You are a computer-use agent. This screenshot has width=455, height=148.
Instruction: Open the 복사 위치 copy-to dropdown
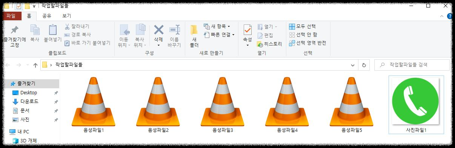140,36
